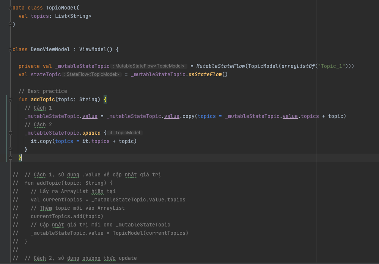
Task: Click the "Topic_1" string literal
Action: [x=332, y=66]
